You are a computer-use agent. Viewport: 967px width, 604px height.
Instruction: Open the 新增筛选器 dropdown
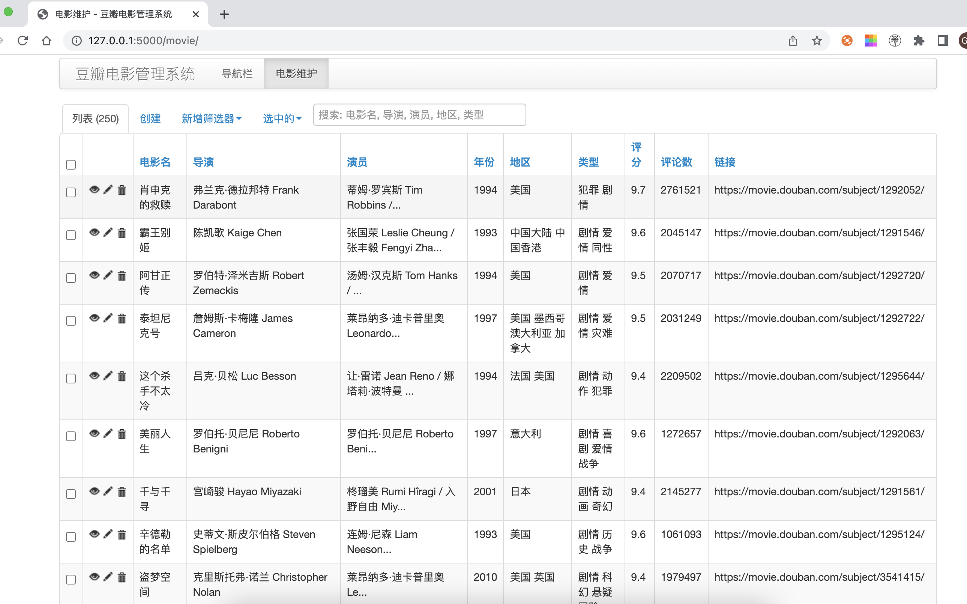pos(211,119)
